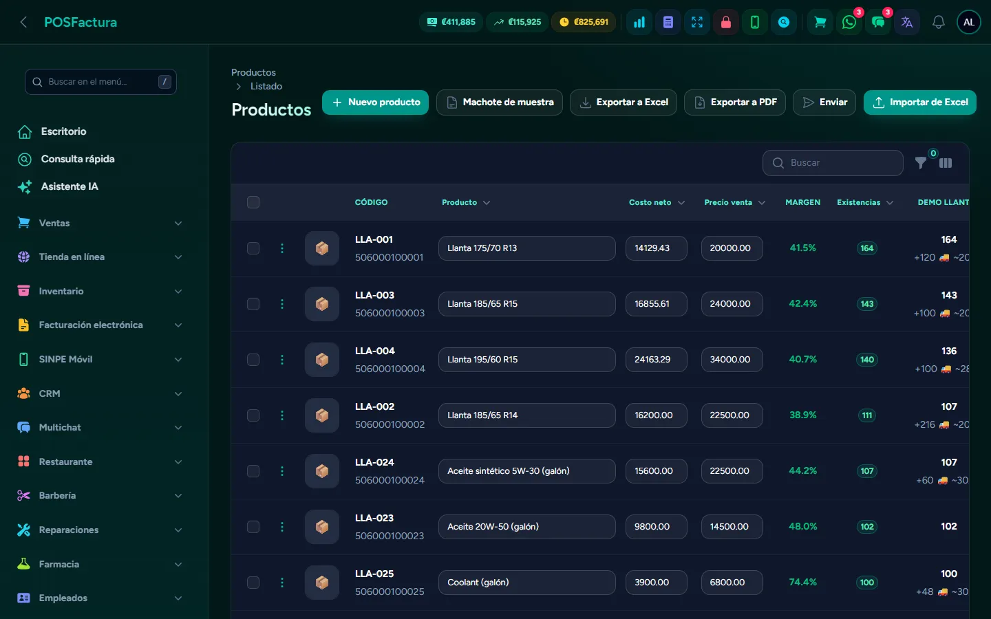
Task: Open the shopping cart icon
Action: click(x=820, y=22)
